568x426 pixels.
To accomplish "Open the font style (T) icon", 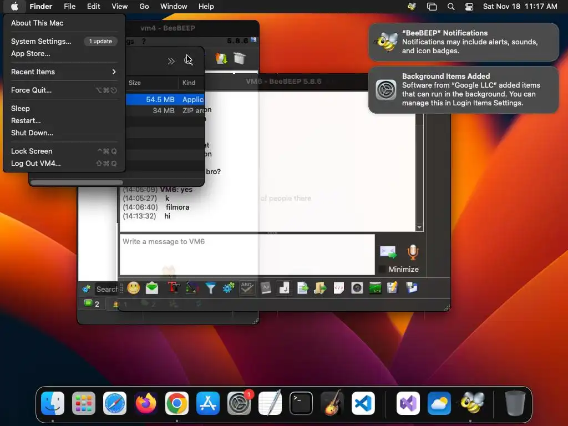I will (x=174, y=288).
